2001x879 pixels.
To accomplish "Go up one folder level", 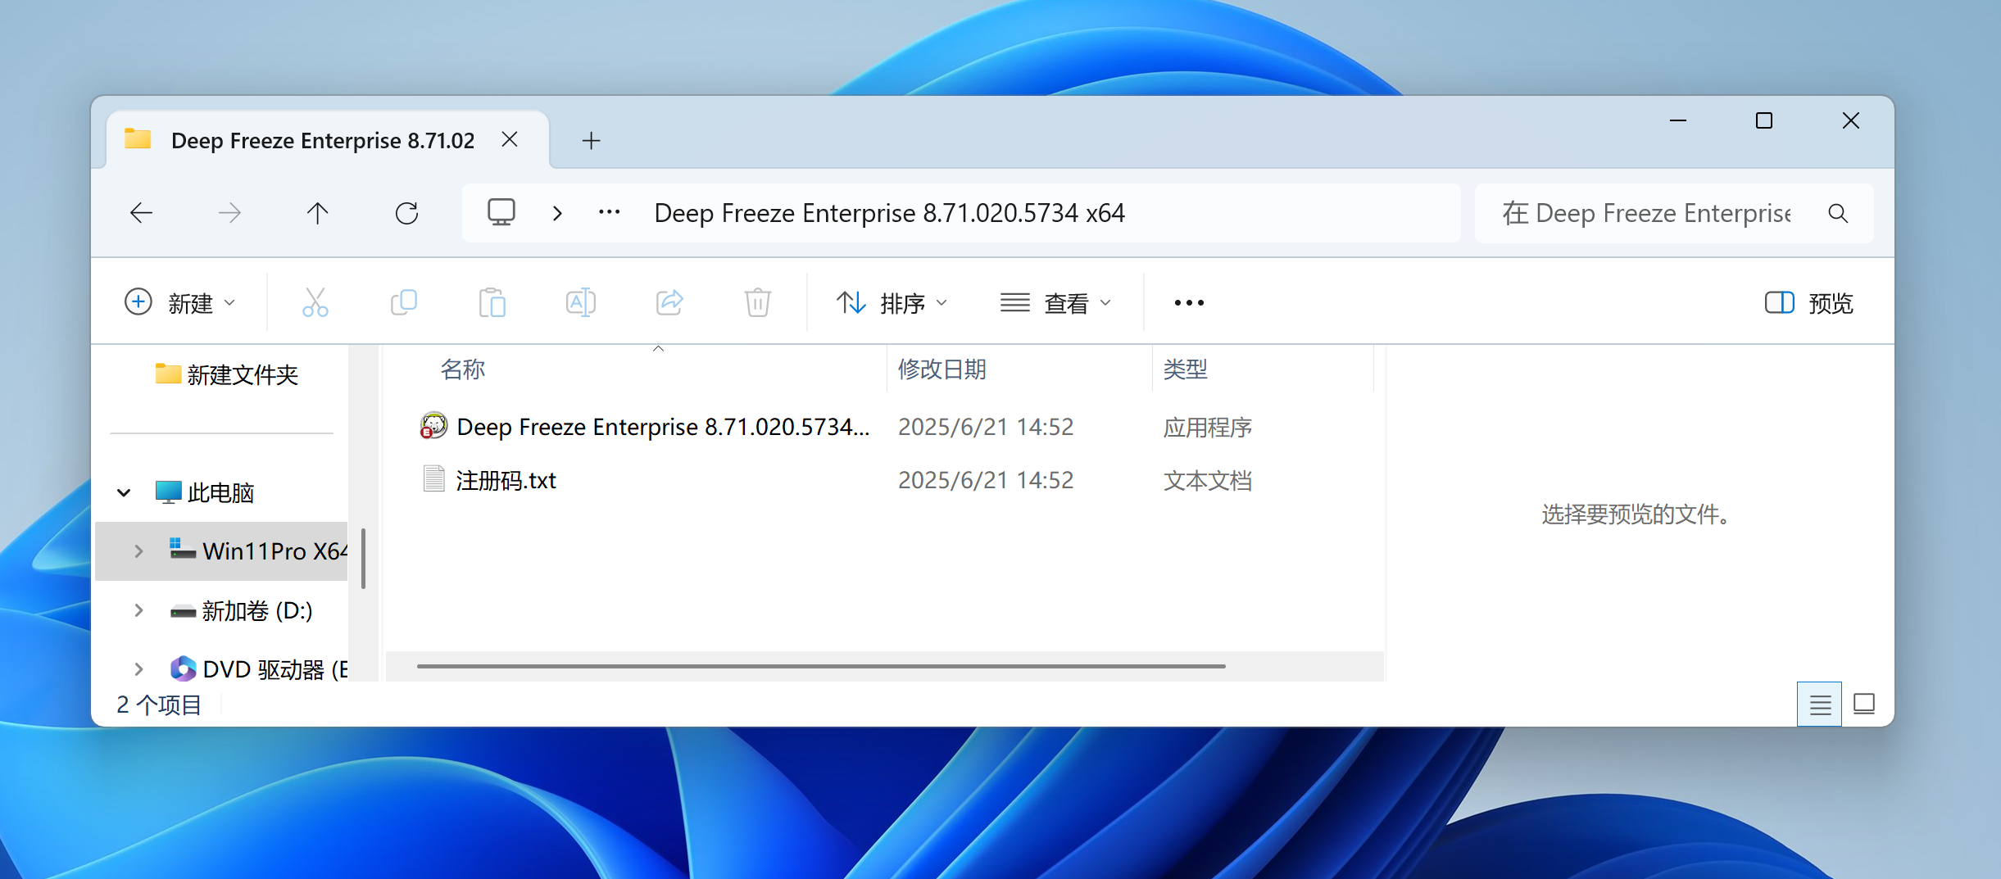I will (318, 213).
